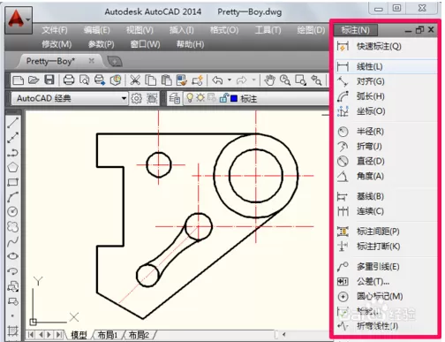Screen dimensions: 445x342
Task: Click horizontal scrollbar left arrow
Action: pyautogui.click(x=283, y=334)
